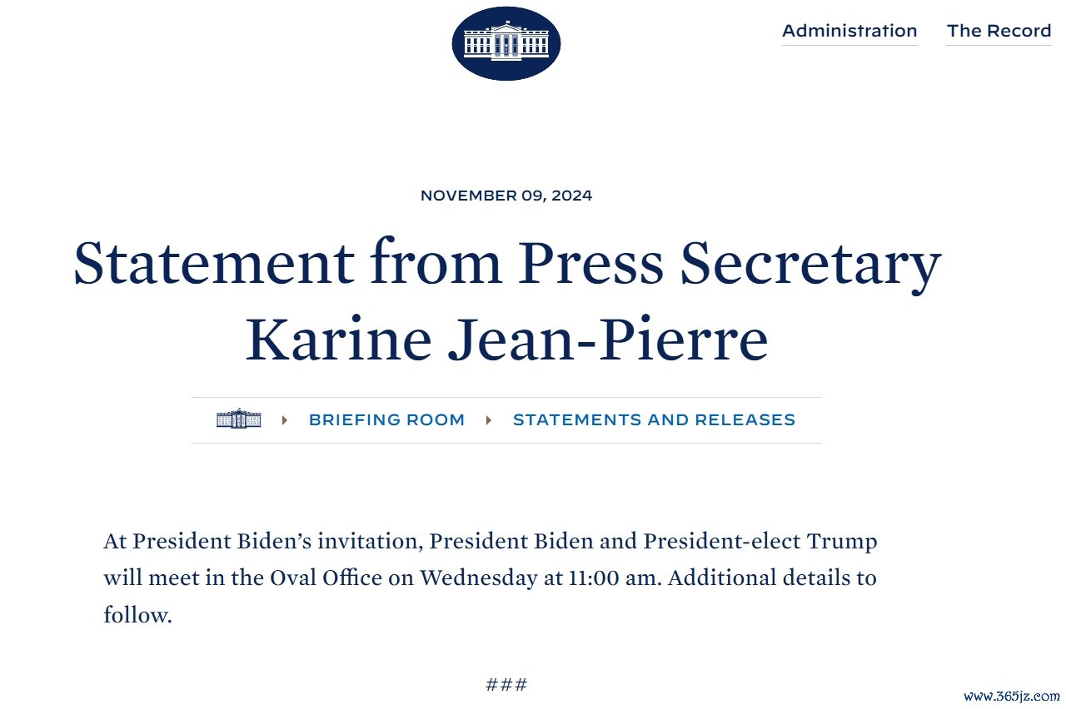Screen dimensions: 1066x709
Task: Click the 'Karine Jean-Pierre' headline line
Action: pos(506,339)
